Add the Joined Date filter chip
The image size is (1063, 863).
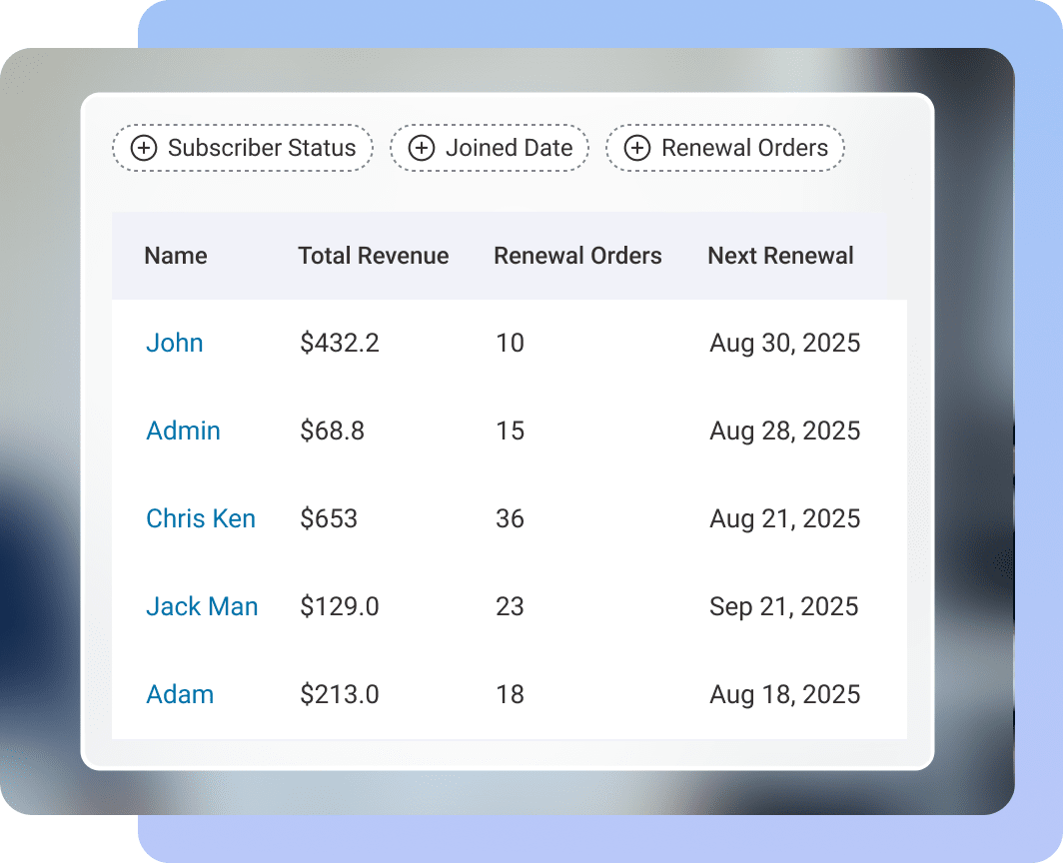489,148
